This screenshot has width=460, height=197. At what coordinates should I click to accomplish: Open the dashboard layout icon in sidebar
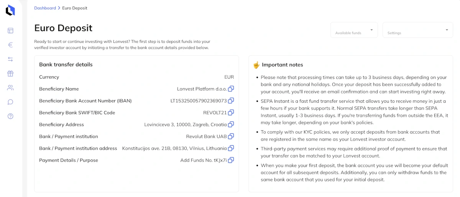10,31
